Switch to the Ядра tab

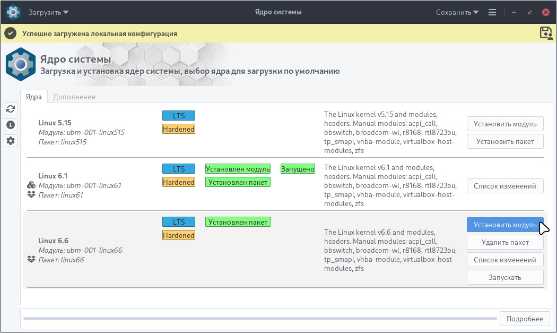(x=34, y=97)
